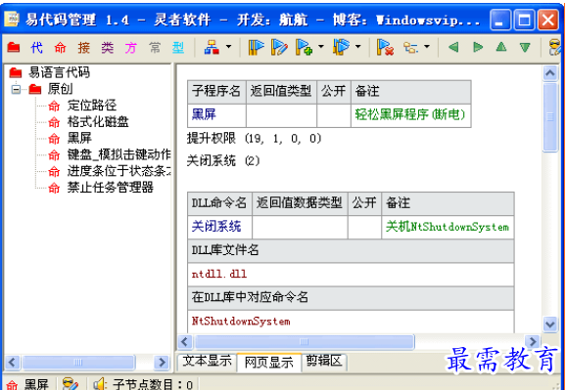Viewport: 566px width, 390px height.
Task: Click the cyan 型 toolbar icon
Action: click(178, 47)
